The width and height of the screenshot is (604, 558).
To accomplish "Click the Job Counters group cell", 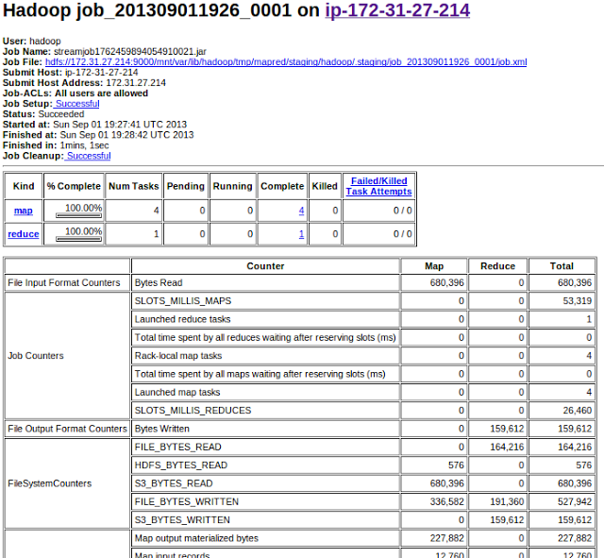I will tap(67, 356).
